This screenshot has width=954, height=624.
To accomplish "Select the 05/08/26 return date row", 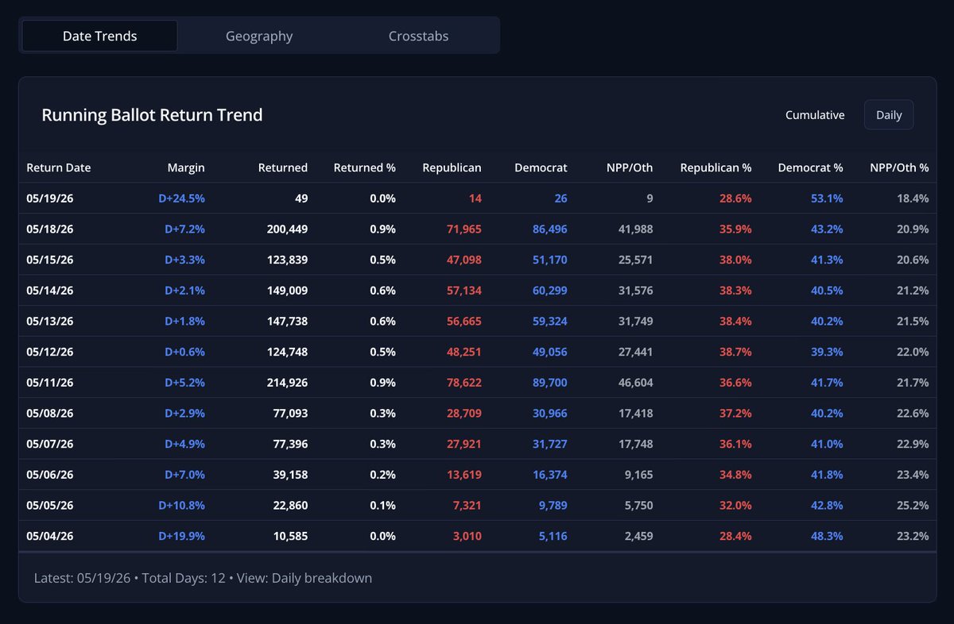I will tap(477, 413).
